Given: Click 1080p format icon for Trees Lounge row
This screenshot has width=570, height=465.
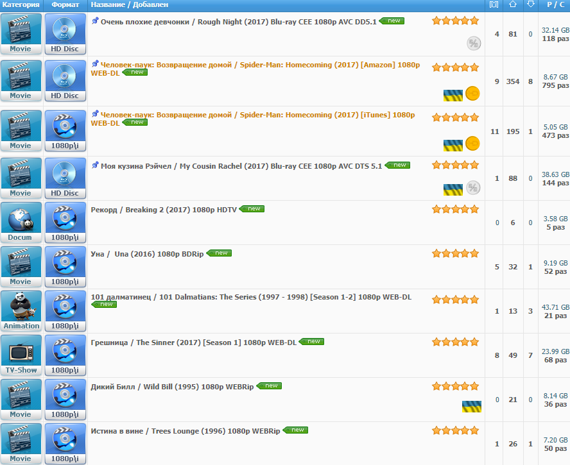Looking at the screenshot, I should click(65, 444).
